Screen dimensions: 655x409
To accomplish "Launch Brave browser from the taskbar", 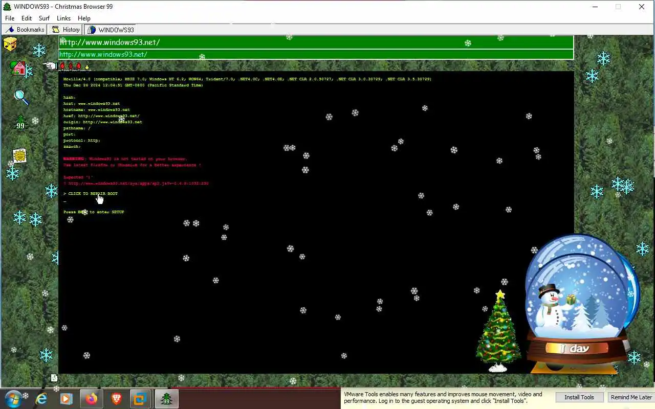I will point(116,399).
